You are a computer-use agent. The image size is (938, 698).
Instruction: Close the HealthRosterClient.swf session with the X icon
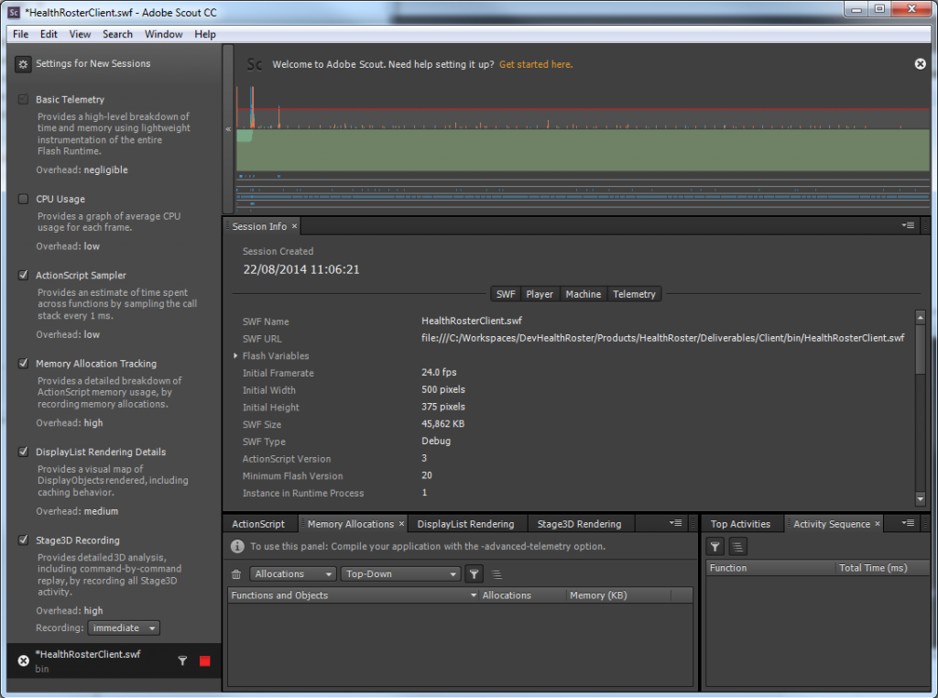(24, 660)
